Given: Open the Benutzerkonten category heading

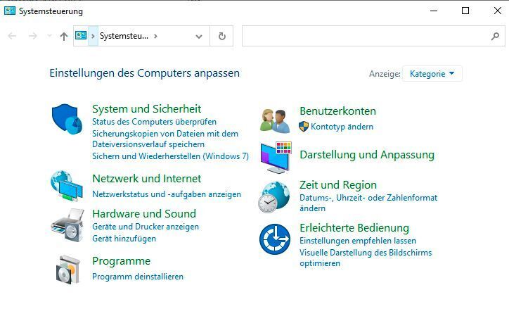Looking at the screenshot, I should tap(337, 111).
